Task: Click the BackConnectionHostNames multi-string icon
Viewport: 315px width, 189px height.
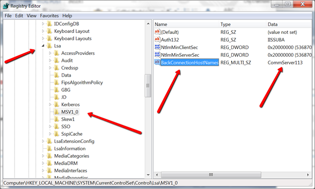Action: click(157, 62)
